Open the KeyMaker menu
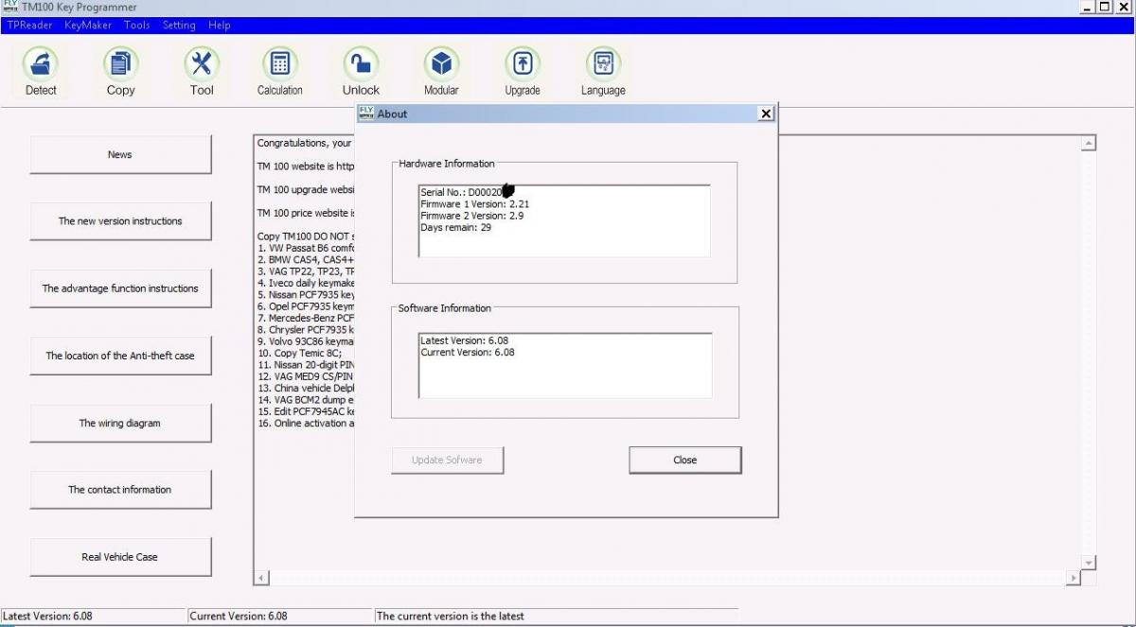The width and height of the screenshot is (1136, 627). tap(88, 26)
